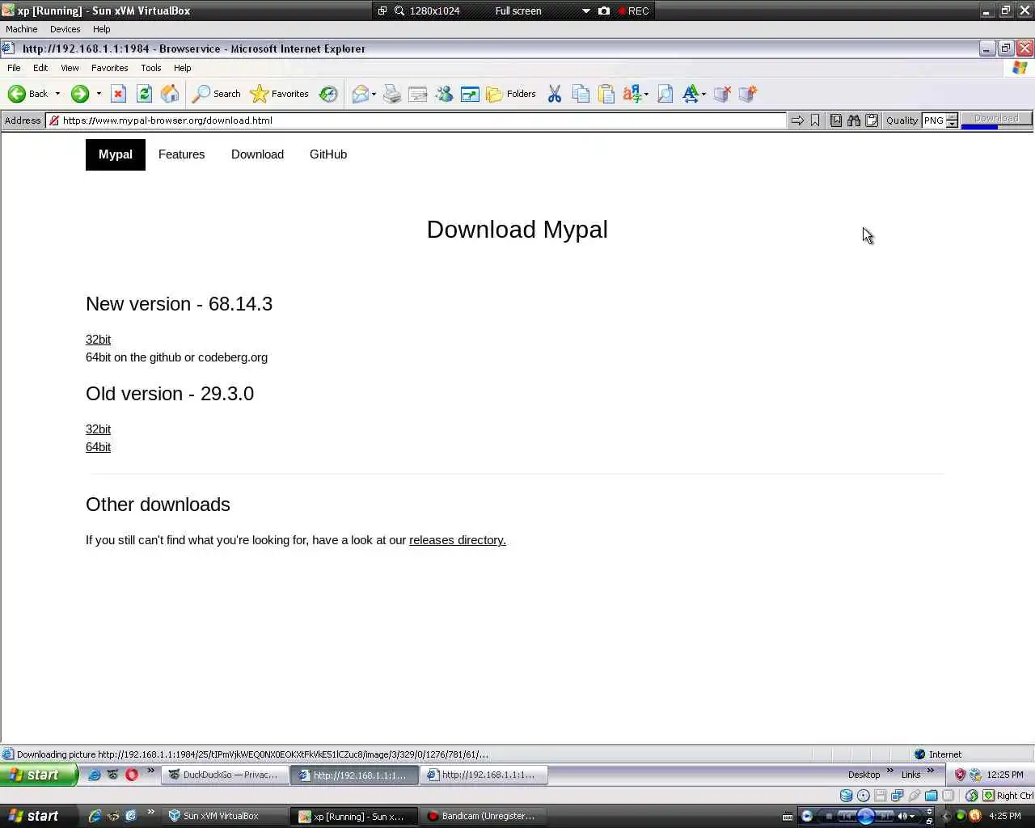The width and height of the screenshot is (1035, 828).
Task: Click the Paste clipboard icon
Action: click(x=606, y=95)
